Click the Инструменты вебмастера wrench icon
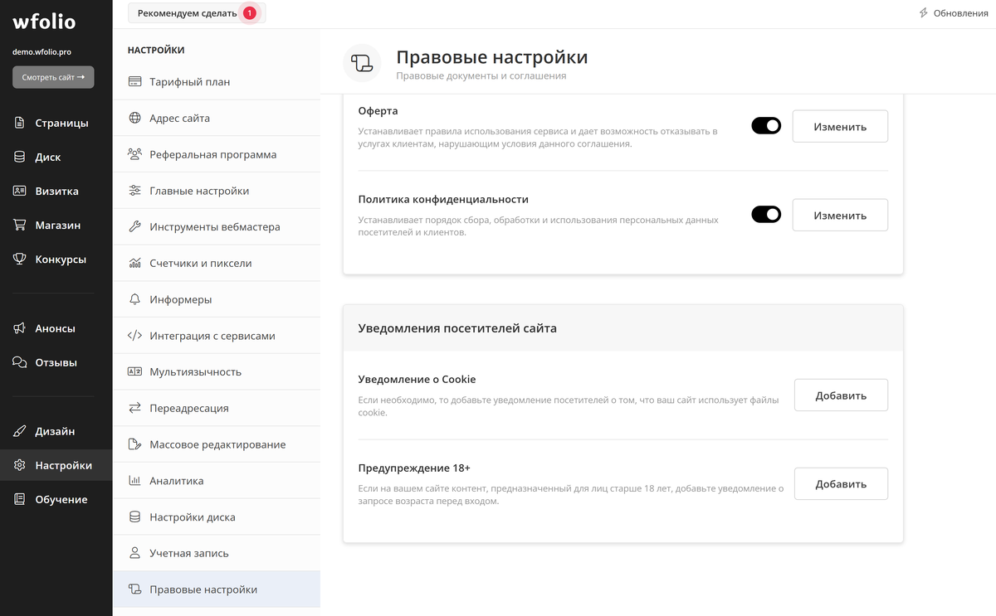The image size is (996, 616). coord(134,226)
